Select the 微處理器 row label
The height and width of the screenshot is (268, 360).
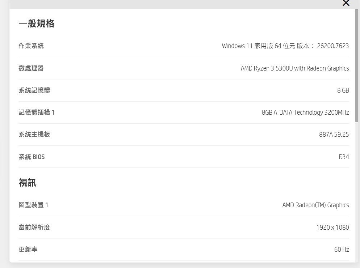pos(31,68)
